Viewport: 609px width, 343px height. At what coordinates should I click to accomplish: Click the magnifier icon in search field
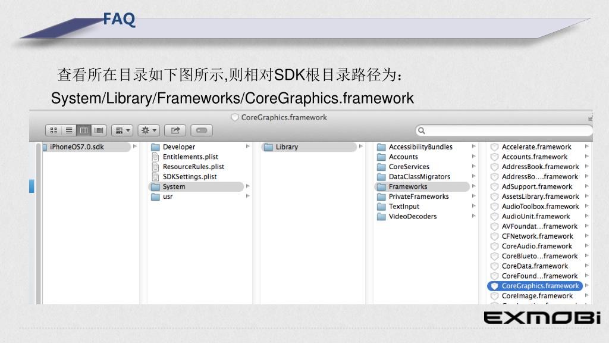[422, 130]
